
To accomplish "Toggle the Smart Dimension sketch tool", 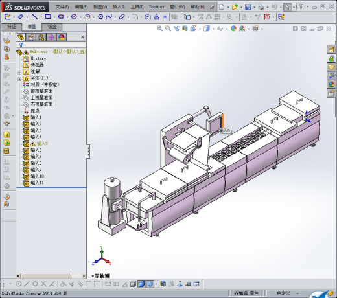I will (x=21, y=17).
